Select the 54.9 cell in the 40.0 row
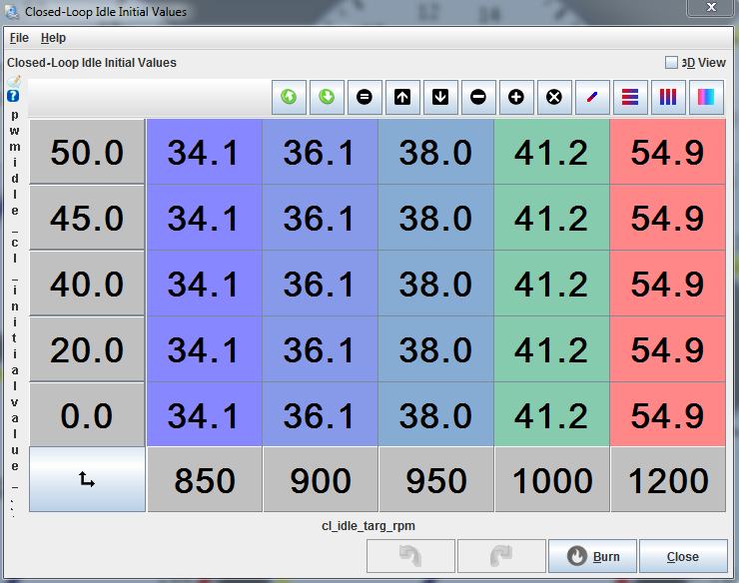739x583 pixels. coord(668,284)
